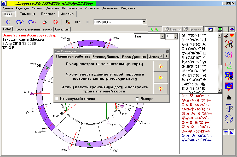This screenshot has height=157, width=237.
Task: Click the printer icon in sidebar
Action: coord(229,97)
